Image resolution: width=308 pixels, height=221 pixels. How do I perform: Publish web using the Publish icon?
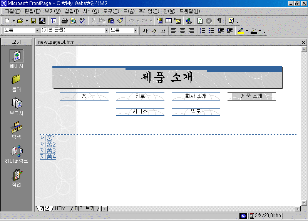pos(42,21)
